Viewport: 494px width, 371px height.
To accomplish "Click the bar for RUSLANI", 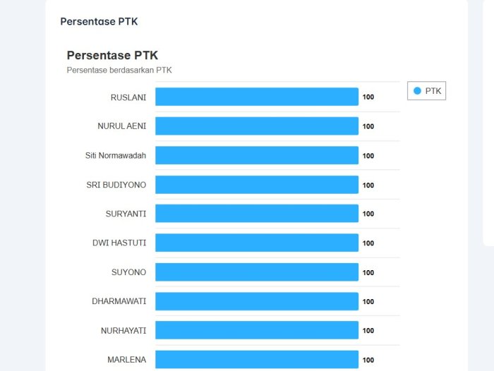I will pos(257,97).
